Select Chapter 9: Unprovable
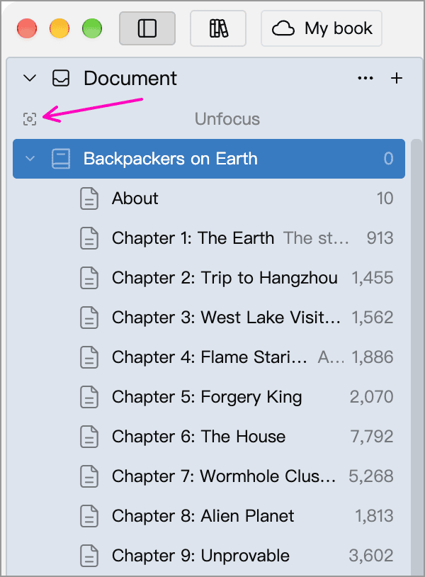This screenshot has width=425, height=577. [x=209, y=556]
